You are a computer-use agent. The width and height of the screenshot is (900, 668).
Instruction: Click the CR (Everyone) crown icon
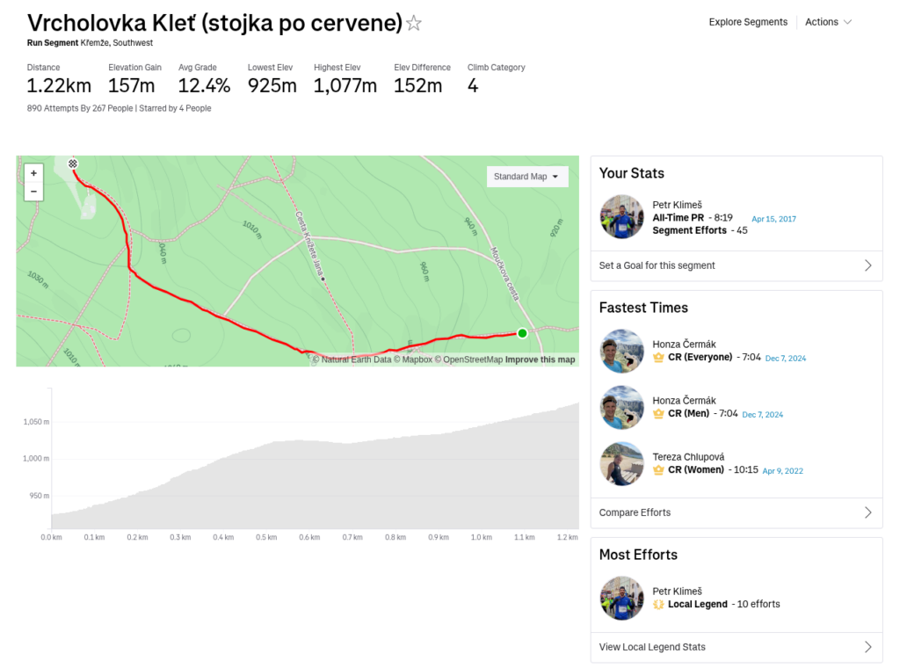click(658, 358)
